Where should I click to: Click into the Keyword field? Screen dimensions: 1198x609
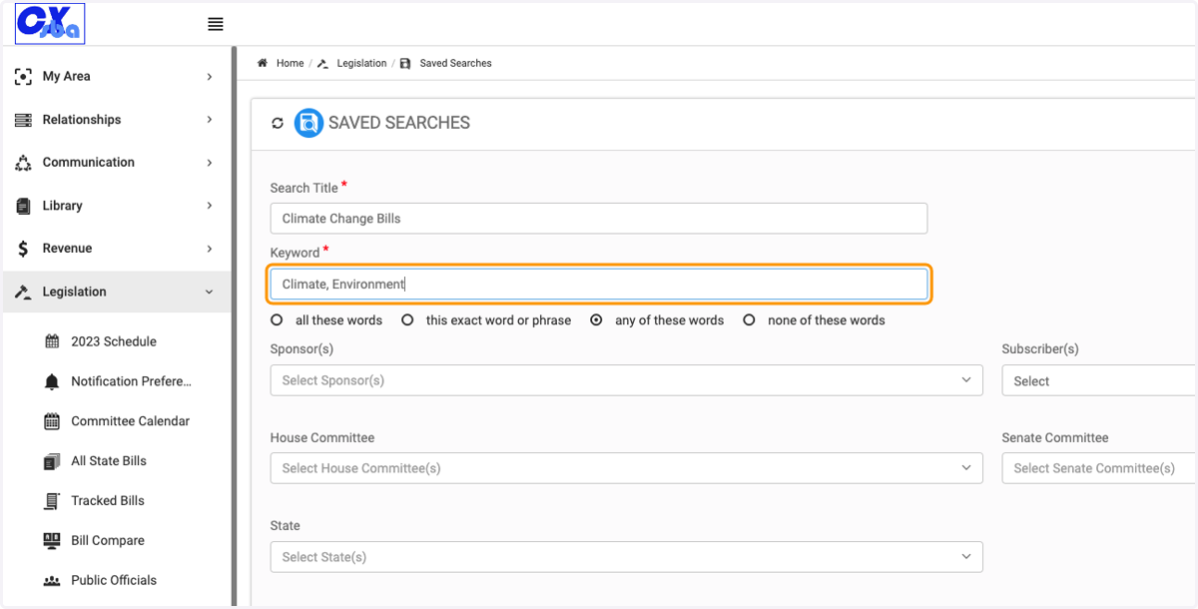click(x=599, y=285)
